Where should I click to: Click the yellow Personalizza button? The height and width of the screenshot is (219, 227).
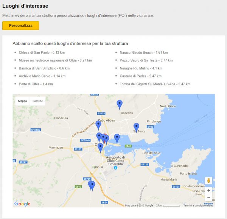click(x=20, y=26)
